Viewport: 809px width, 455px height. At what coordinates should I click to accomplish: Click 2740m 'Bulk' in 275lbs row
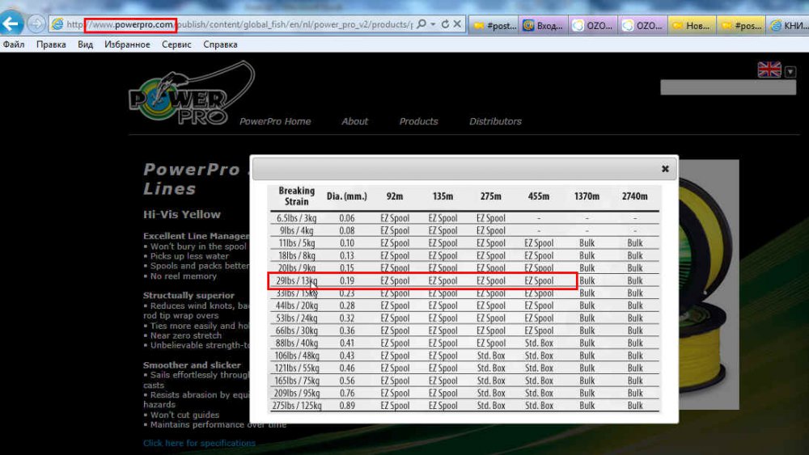click(x=634, y=406)
